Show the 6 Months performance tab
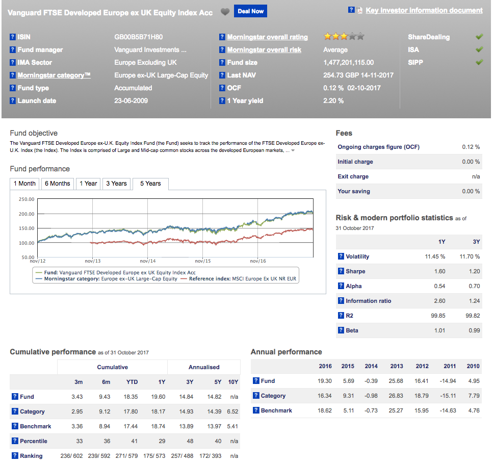Viewport: 493px width, 463px height. pos(57,184)
